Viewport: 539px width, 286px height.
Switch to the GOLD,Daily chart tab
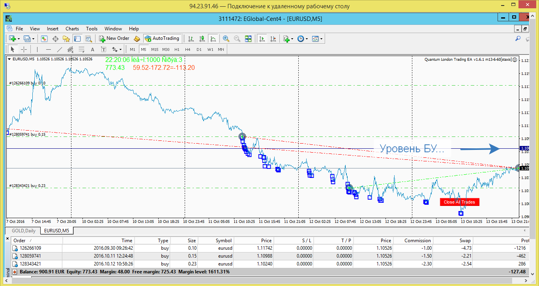coord(23,230)
